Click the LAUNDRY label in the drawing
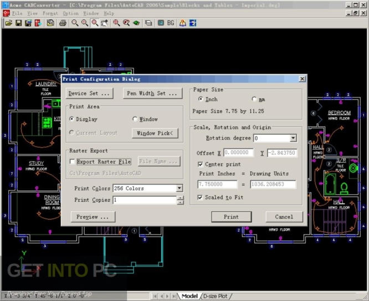This screenshot has width=369, height=301. [46, 84]
